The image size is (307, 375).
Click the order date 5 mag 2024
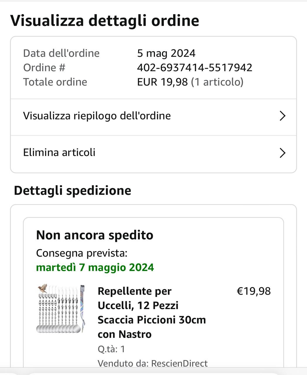pos(166,53)
